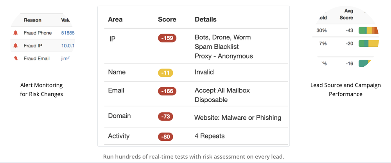Open the Fraud Email value jim link
391x163 pixels.
click(x=65, y=58)
